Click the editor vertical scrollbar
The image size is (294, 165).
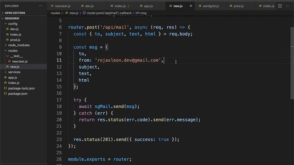[292, 63]
